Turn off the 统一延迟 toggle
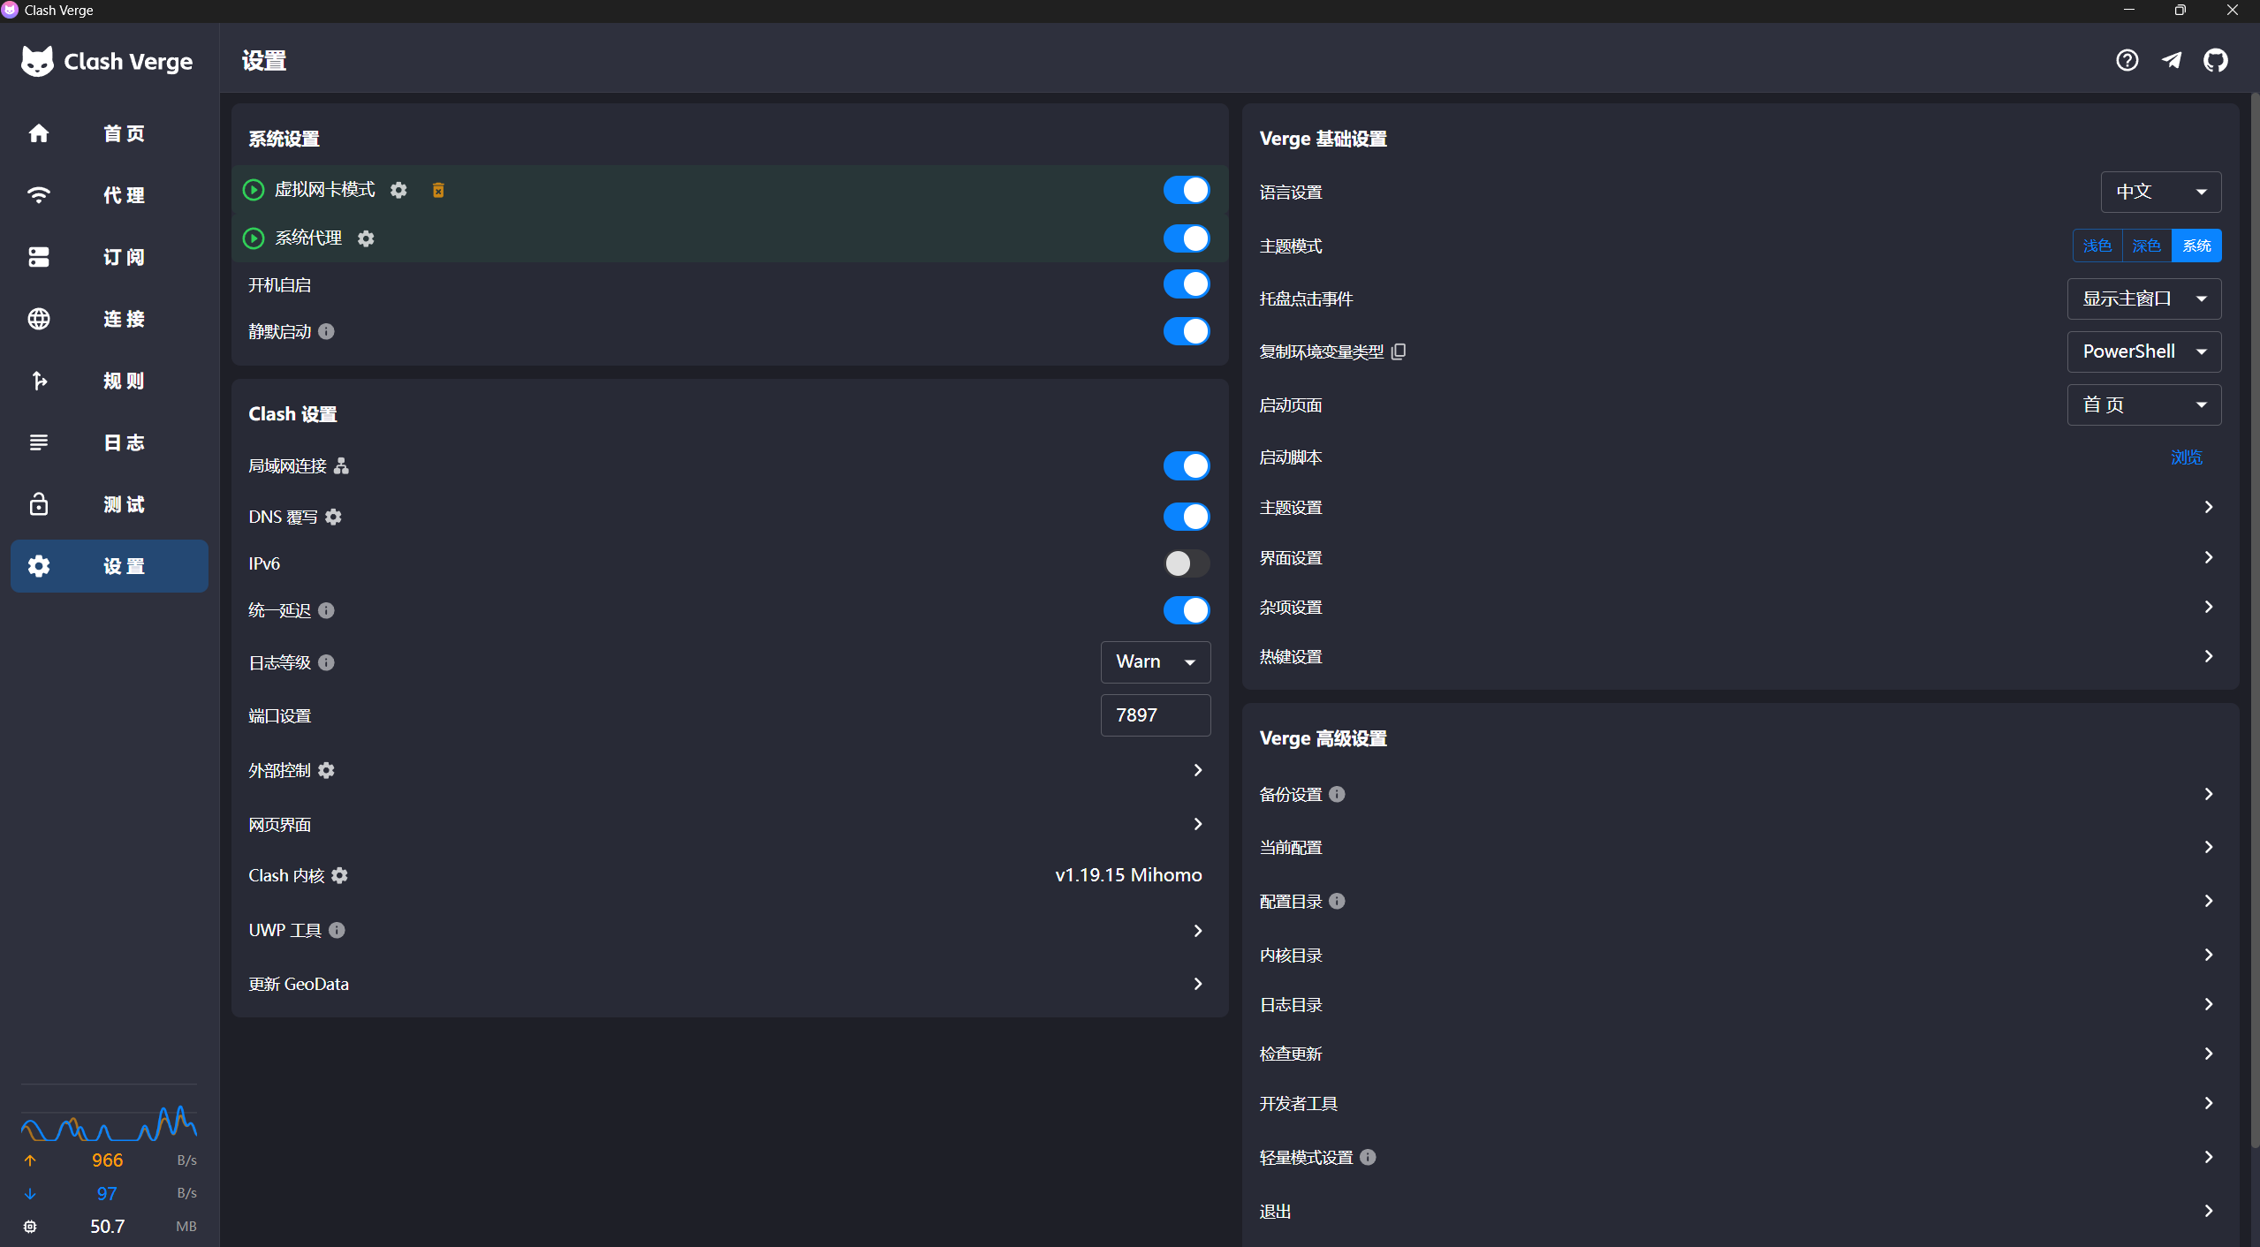 [x=1186, y=610]
